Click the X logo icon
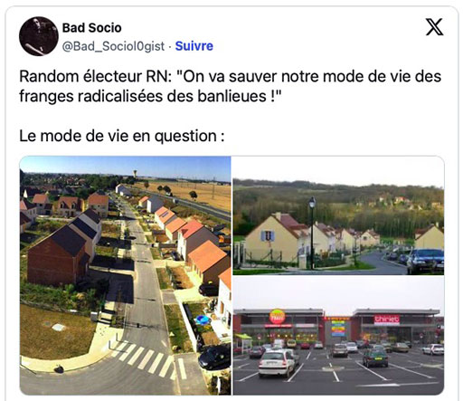Screen dimensions: 463x401 (x=434, y=27)
